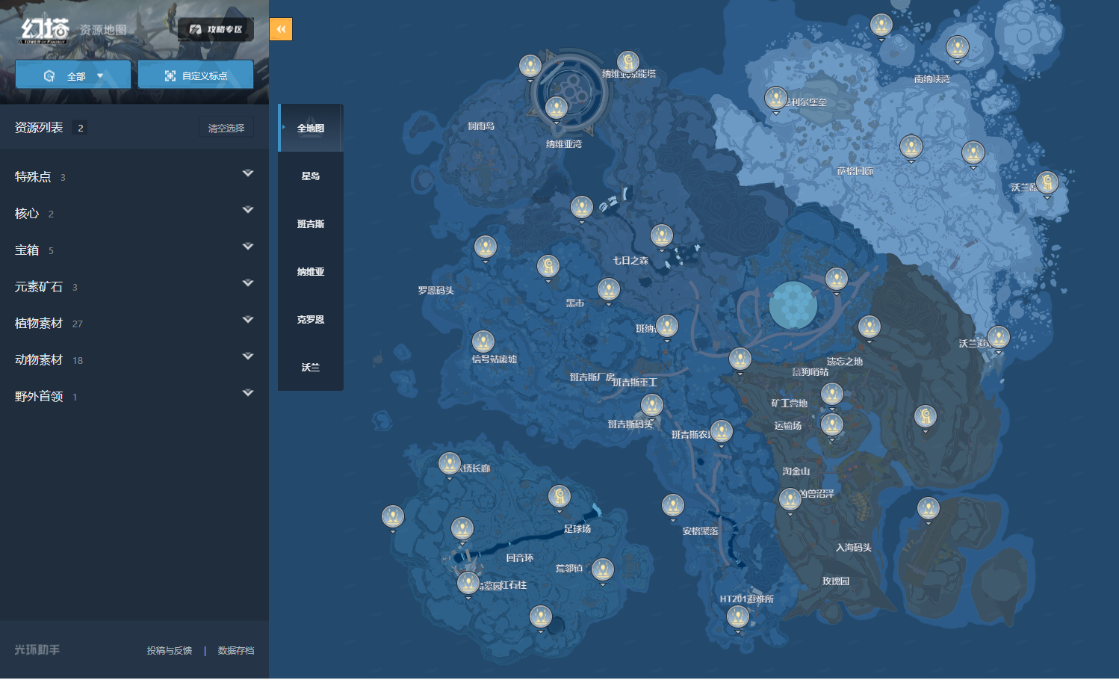Click the marker below HT201避难所
This screenshot has width=1119, height=680.
(738, 618)
